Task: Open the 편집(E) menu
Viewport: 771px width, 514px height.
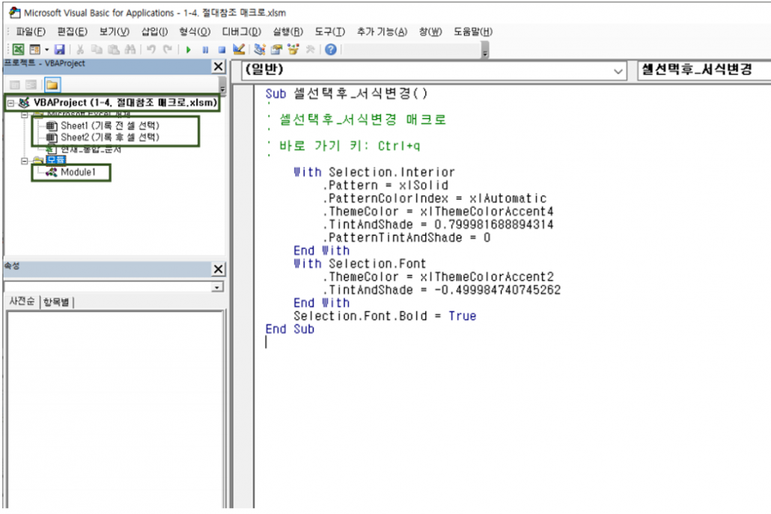Action: point(73,31)
